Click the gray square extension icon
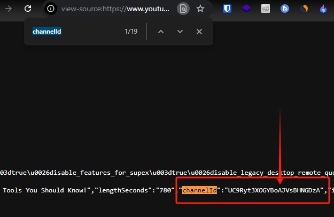334x217 pixels. pyautogui.click(x=266, y=9)
